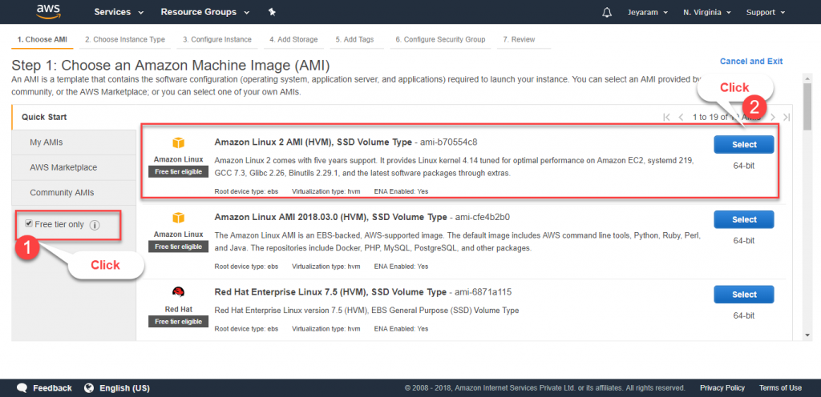Click the ami-6871a115 ID text
Screen dimensions: 821x397
(x=482, y=292)
